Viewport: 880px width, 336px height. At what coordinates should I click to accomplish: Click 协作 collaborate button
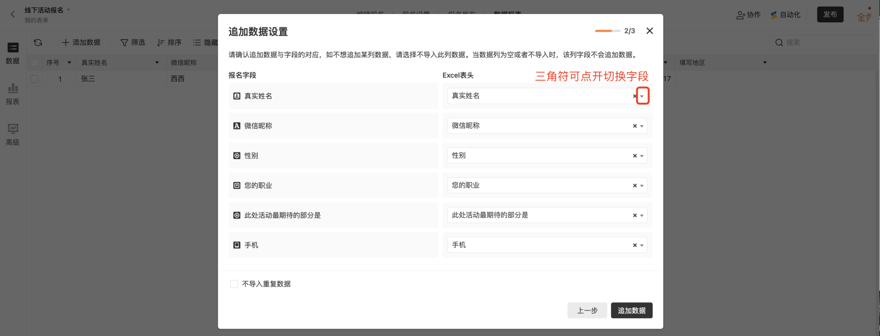[748, 15]
